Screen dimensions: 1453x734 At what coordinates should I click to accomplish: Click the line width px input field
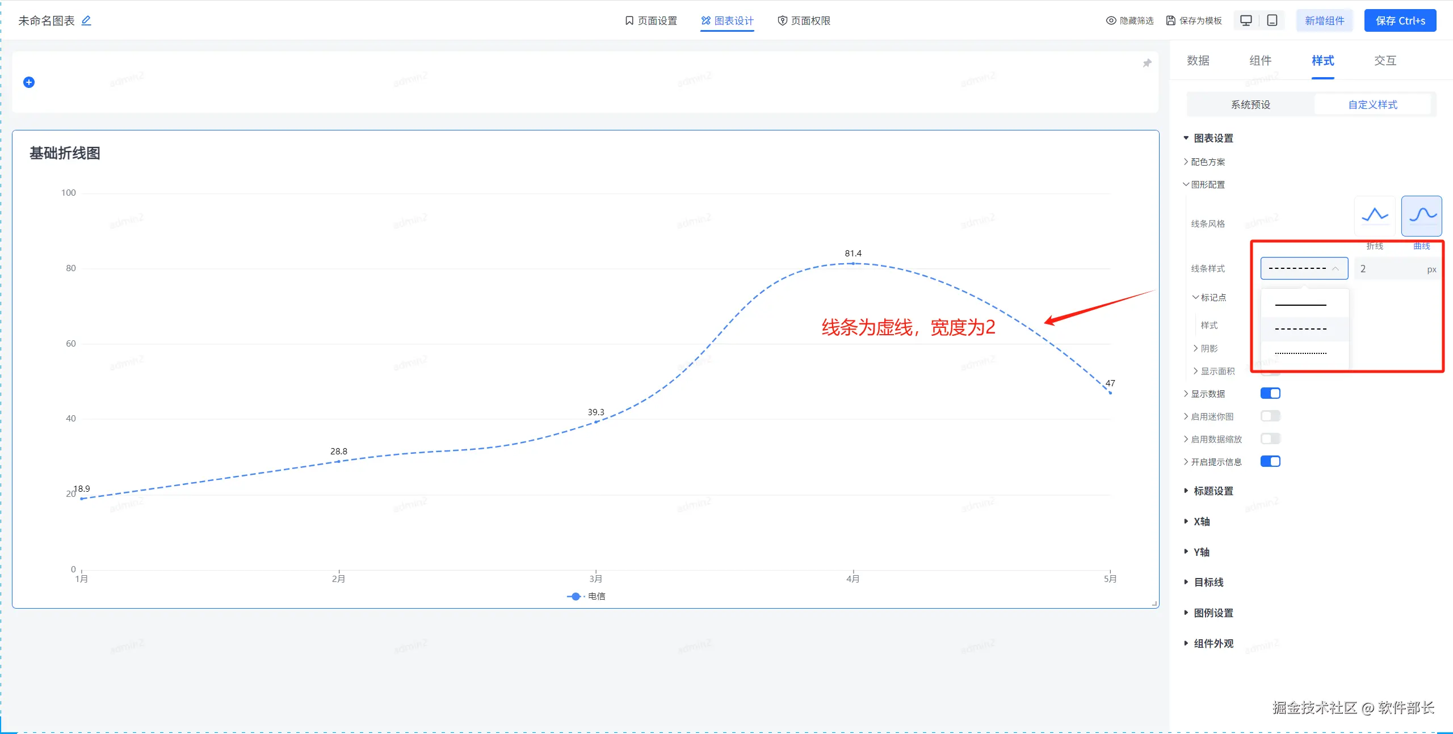pyautogui.click(x=1391, y=268)
